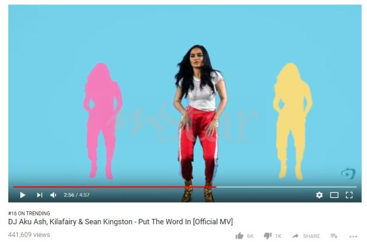Play the paused video
This screenshot has width=367, height=242.
click(22, 195)
